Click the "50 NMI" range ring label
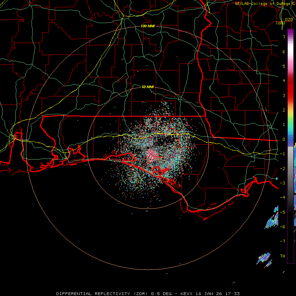Screen dimensions: 296x296 148,87
